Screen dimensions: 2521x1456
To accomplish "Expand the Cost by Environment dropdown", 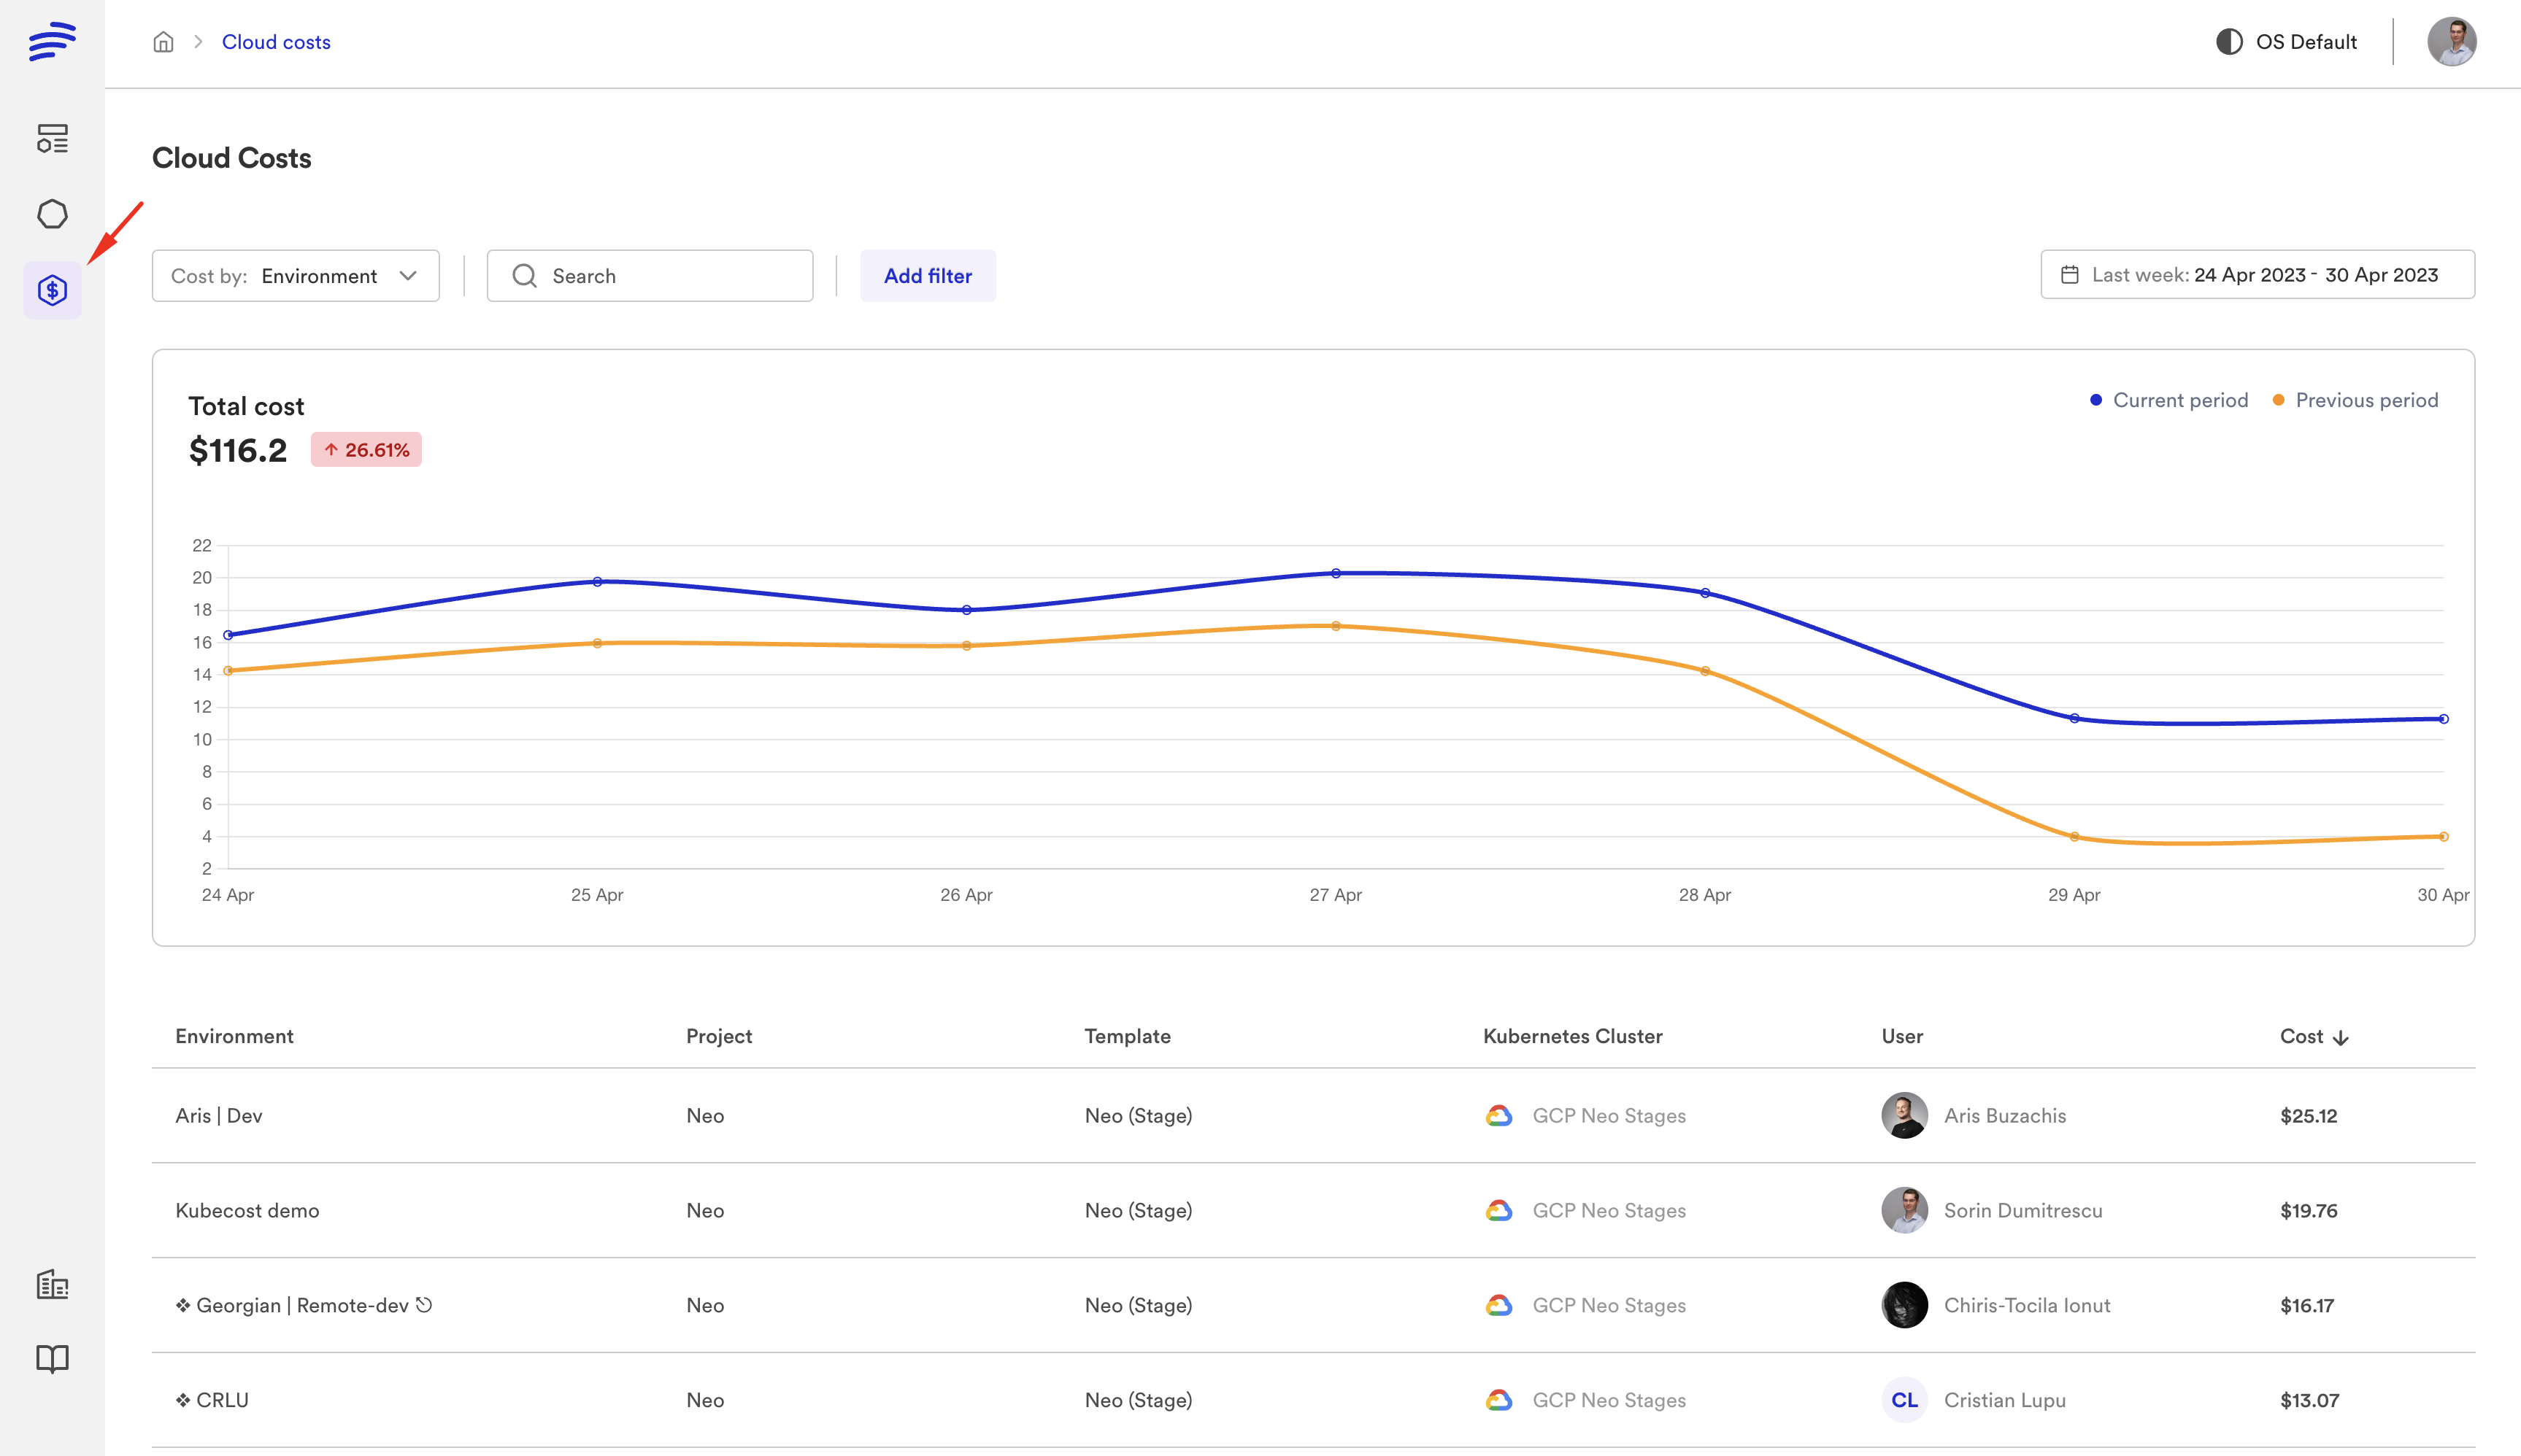I will (x=295, y=276).
